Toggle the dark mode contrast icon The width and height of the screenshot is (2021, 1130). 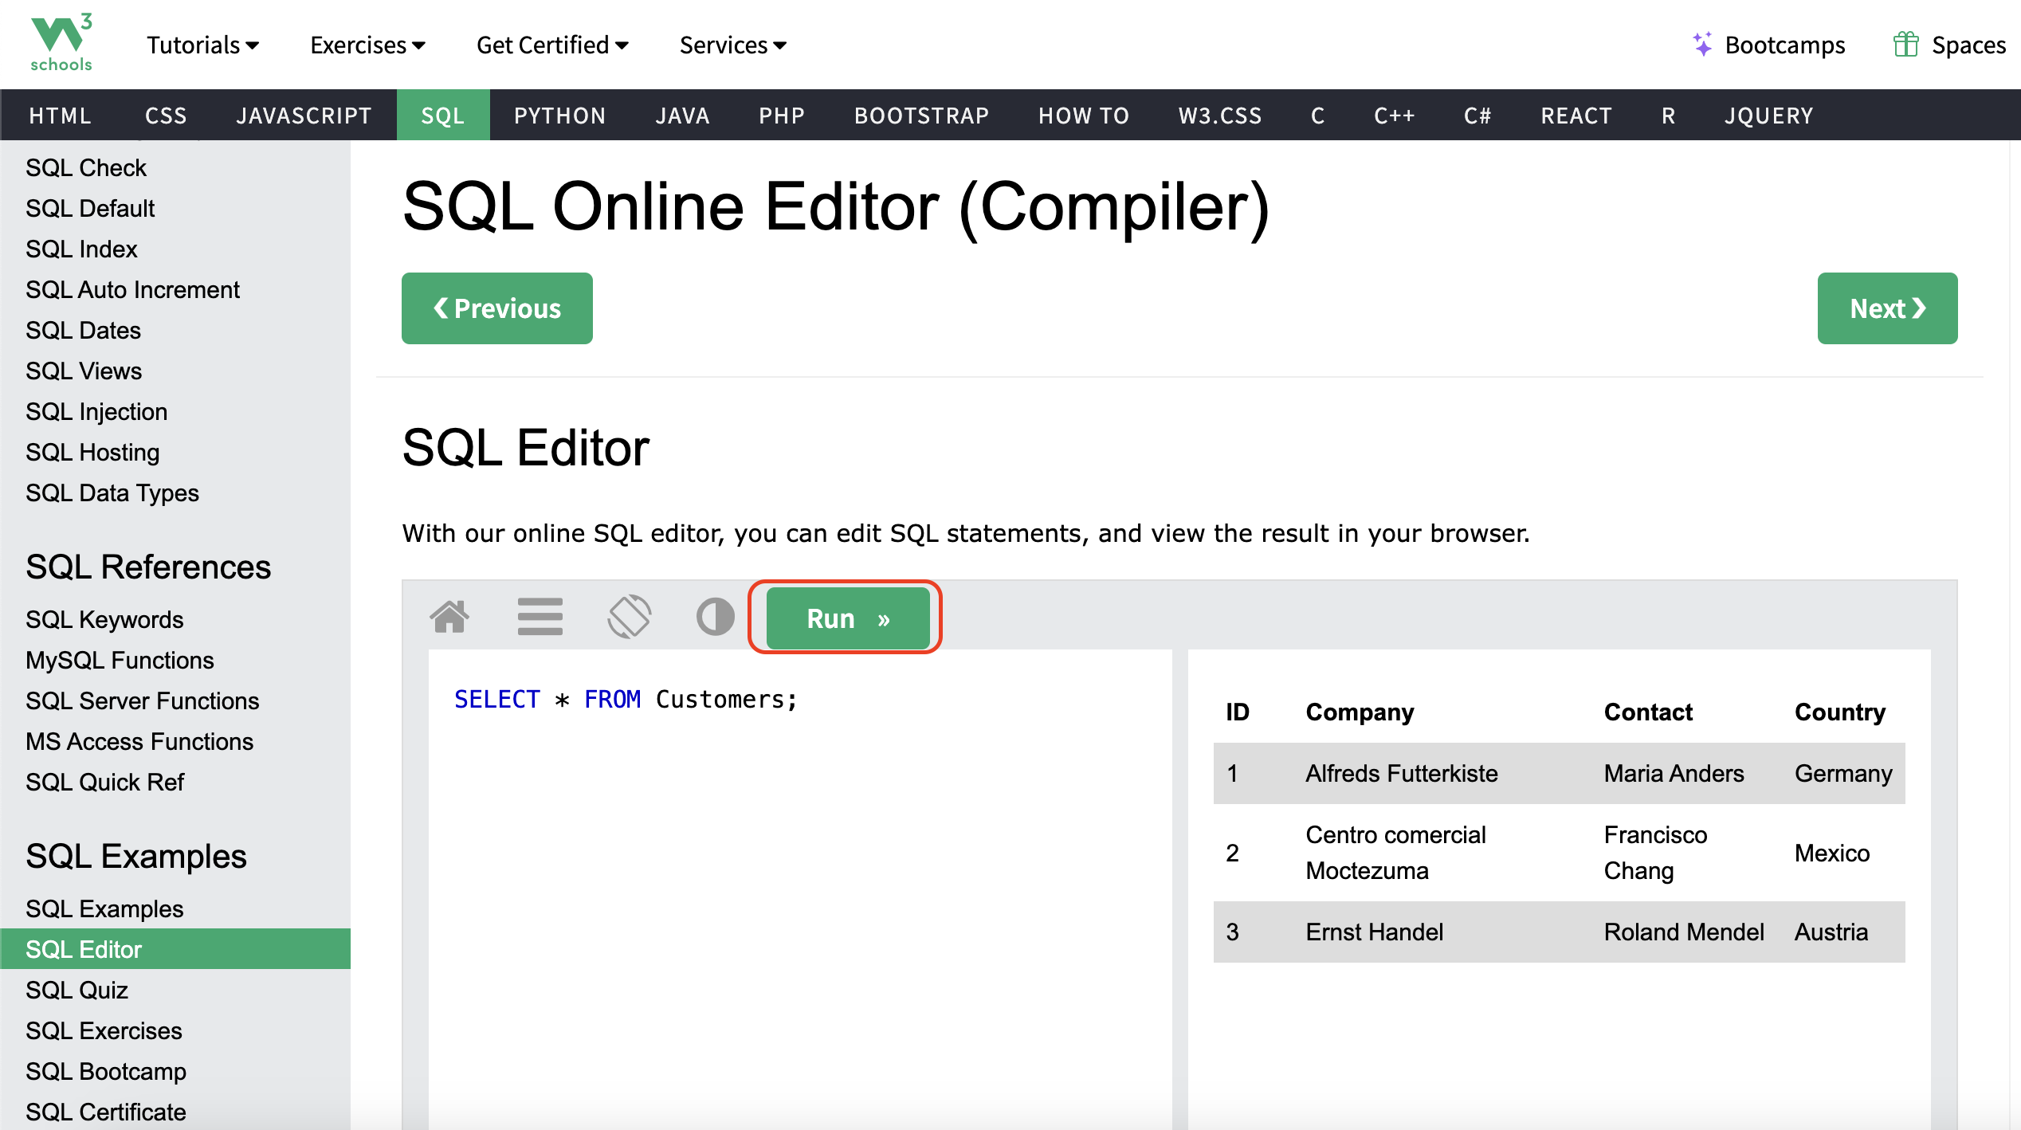(x=715, y=616)
